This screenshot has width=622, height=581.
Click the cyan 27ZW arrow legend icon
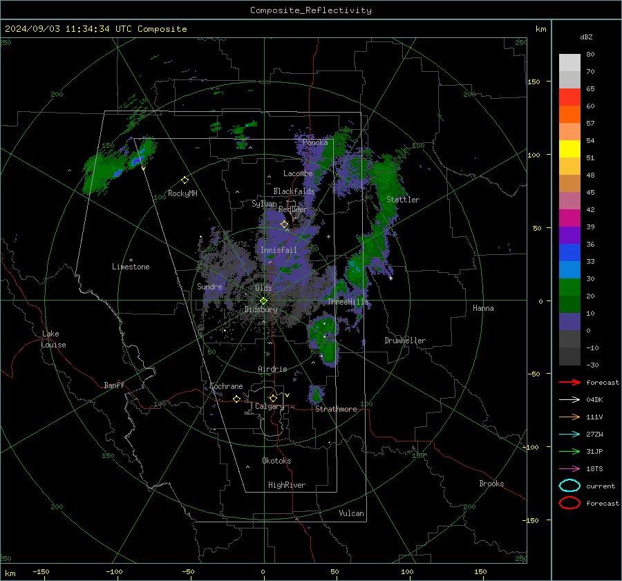point(569,435)
